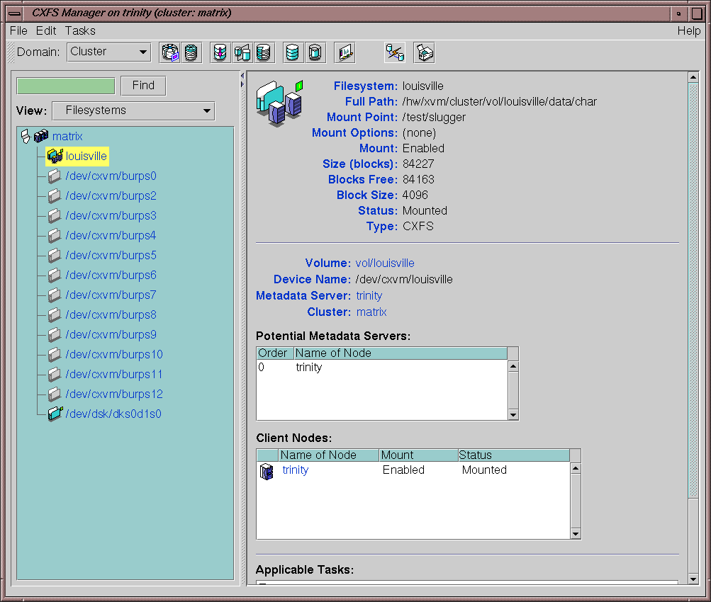The image size is (711, 602).
Task: Click the disk icon with magenta down arrow
Action: [x=220, y=52]
